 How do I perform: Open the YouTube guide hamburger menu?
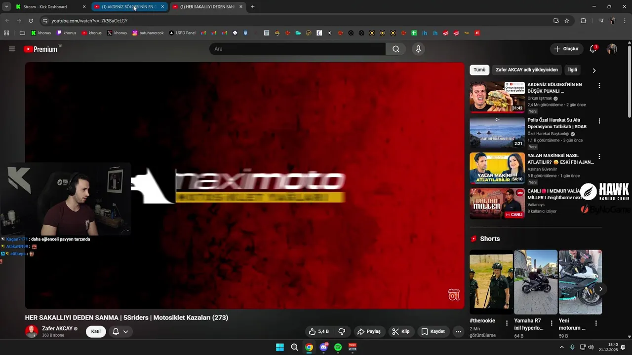tap(12, 49)
